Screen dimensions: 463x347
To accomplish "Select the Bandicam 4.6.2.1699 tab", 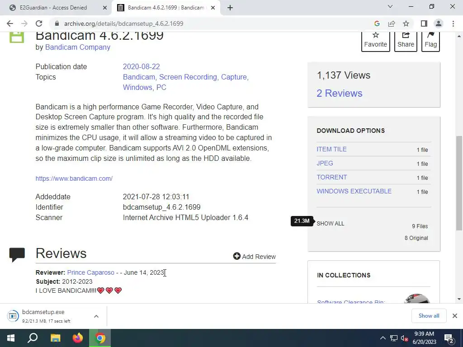I will click(x=165, y=8).
